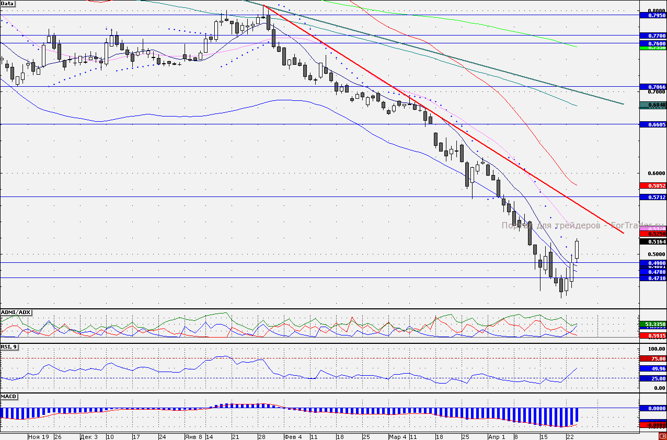The width and height of the screenshot is (667, 440).
Task: Select the thick red descending trendline
Action: (x=444, y=120)
